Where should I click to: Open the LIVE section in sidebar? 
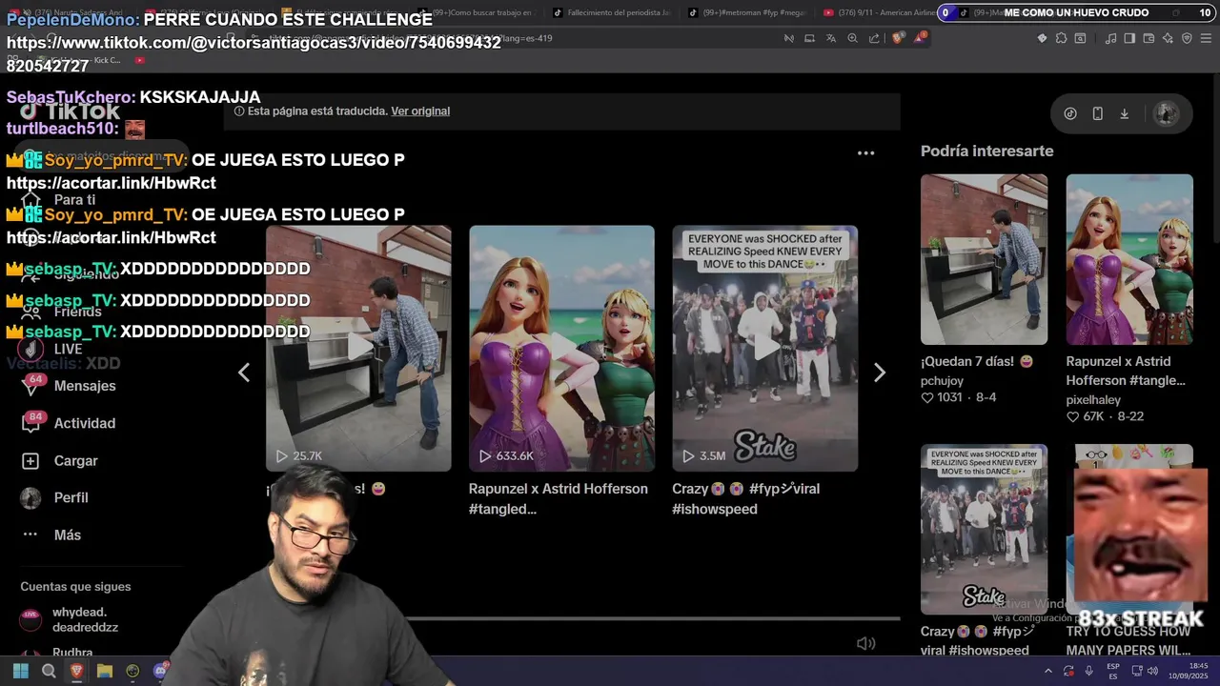click(x=52, y=349)
